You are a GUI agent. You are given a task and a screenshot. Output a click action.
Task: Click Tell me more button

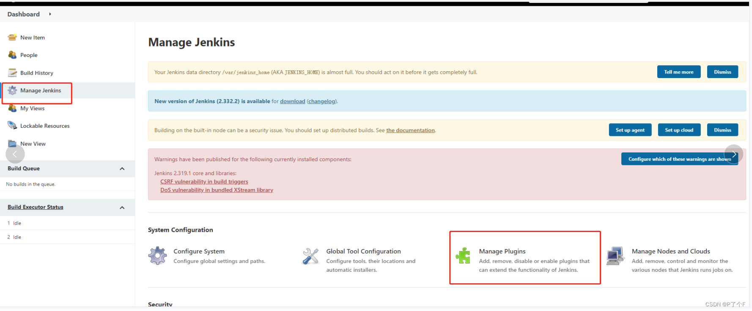[x=679, y=72]
